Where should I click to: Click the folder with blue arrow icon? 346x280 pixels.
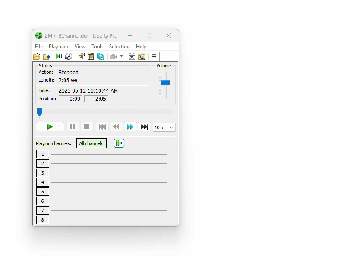47,56
